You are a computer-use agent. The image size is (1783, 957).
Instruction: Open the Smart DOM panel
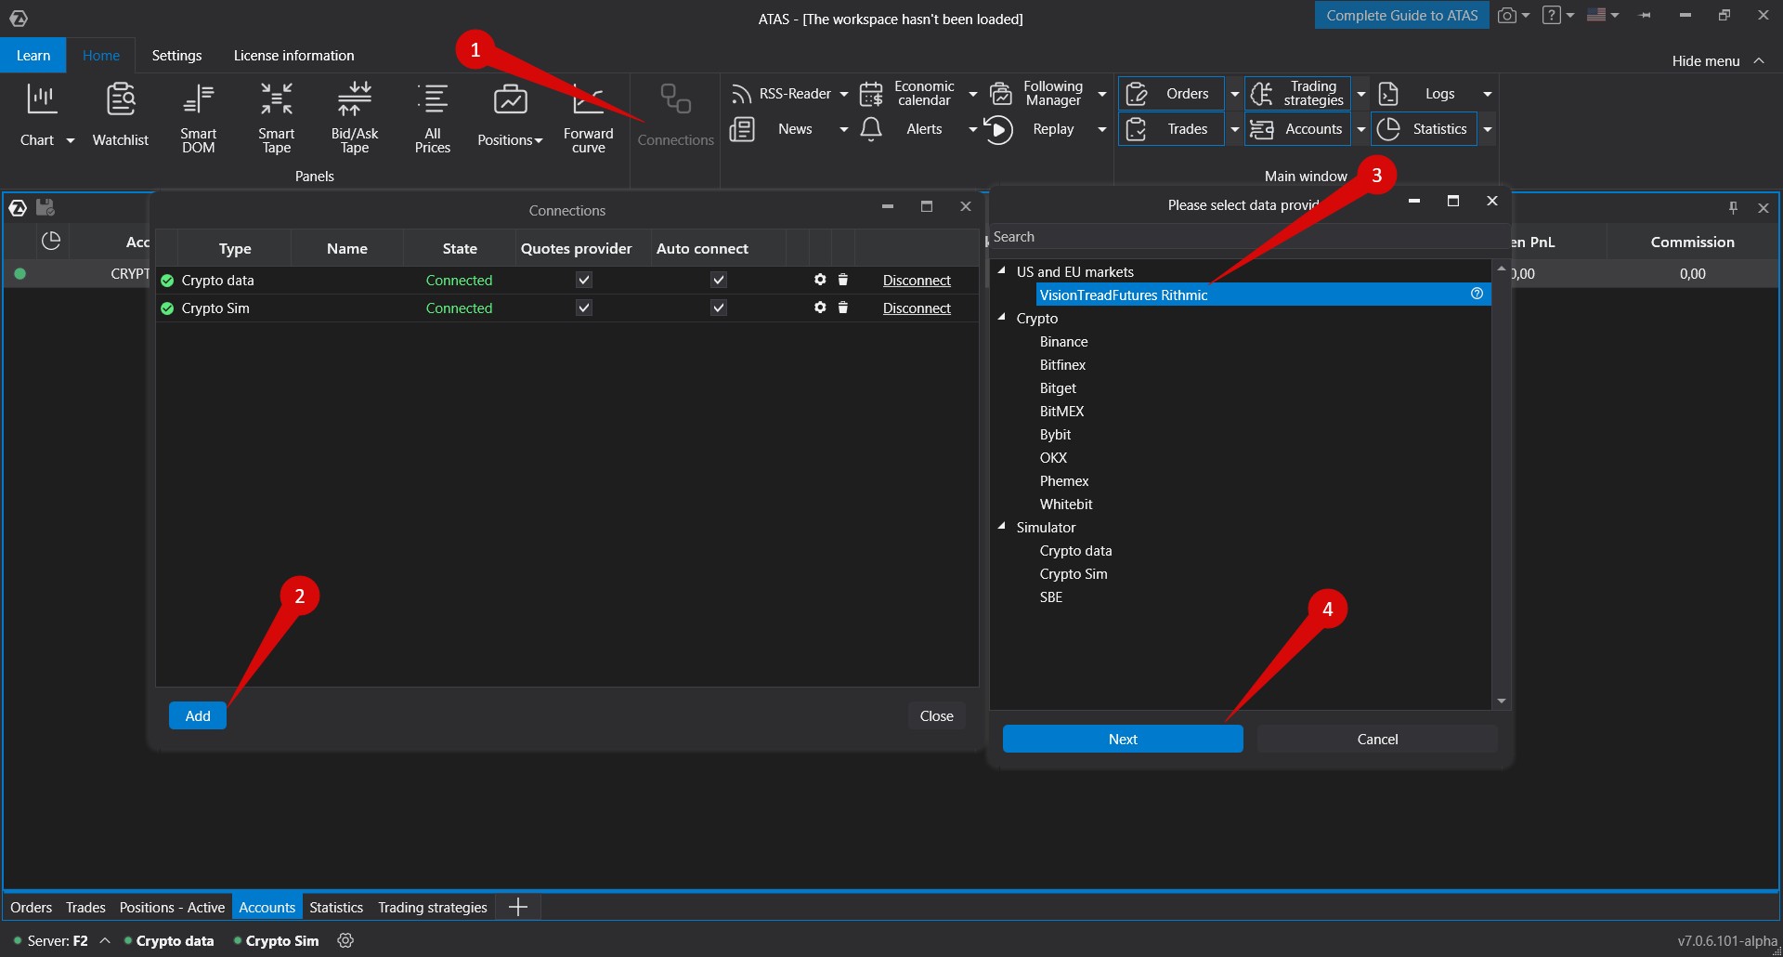pos(198,116)
